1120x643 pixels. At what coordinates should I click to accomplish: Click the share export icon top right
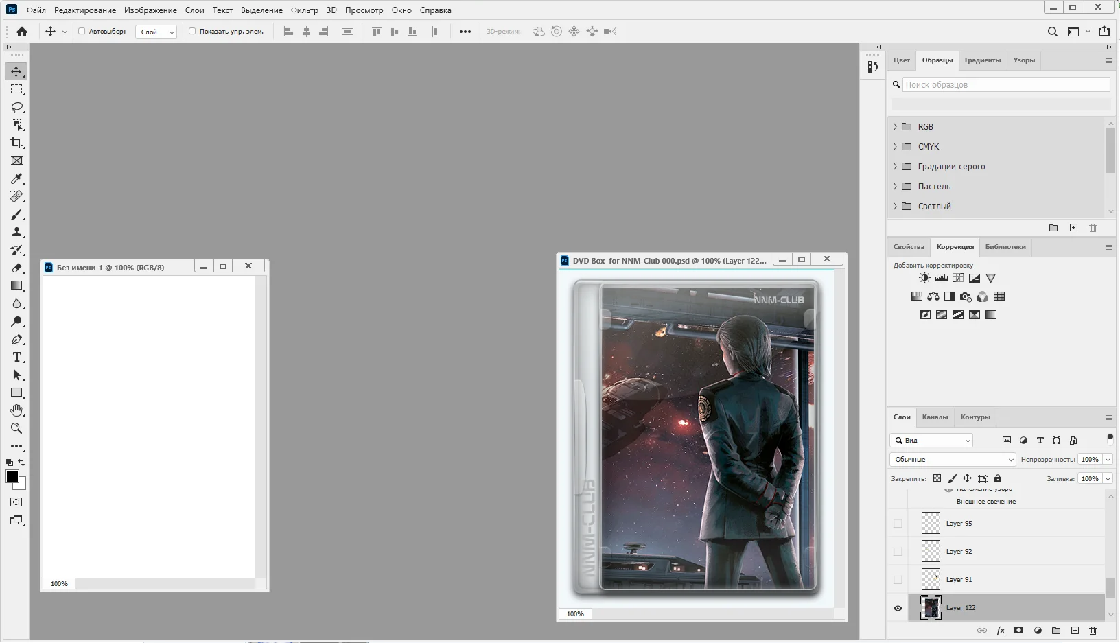click(1104, 32)
